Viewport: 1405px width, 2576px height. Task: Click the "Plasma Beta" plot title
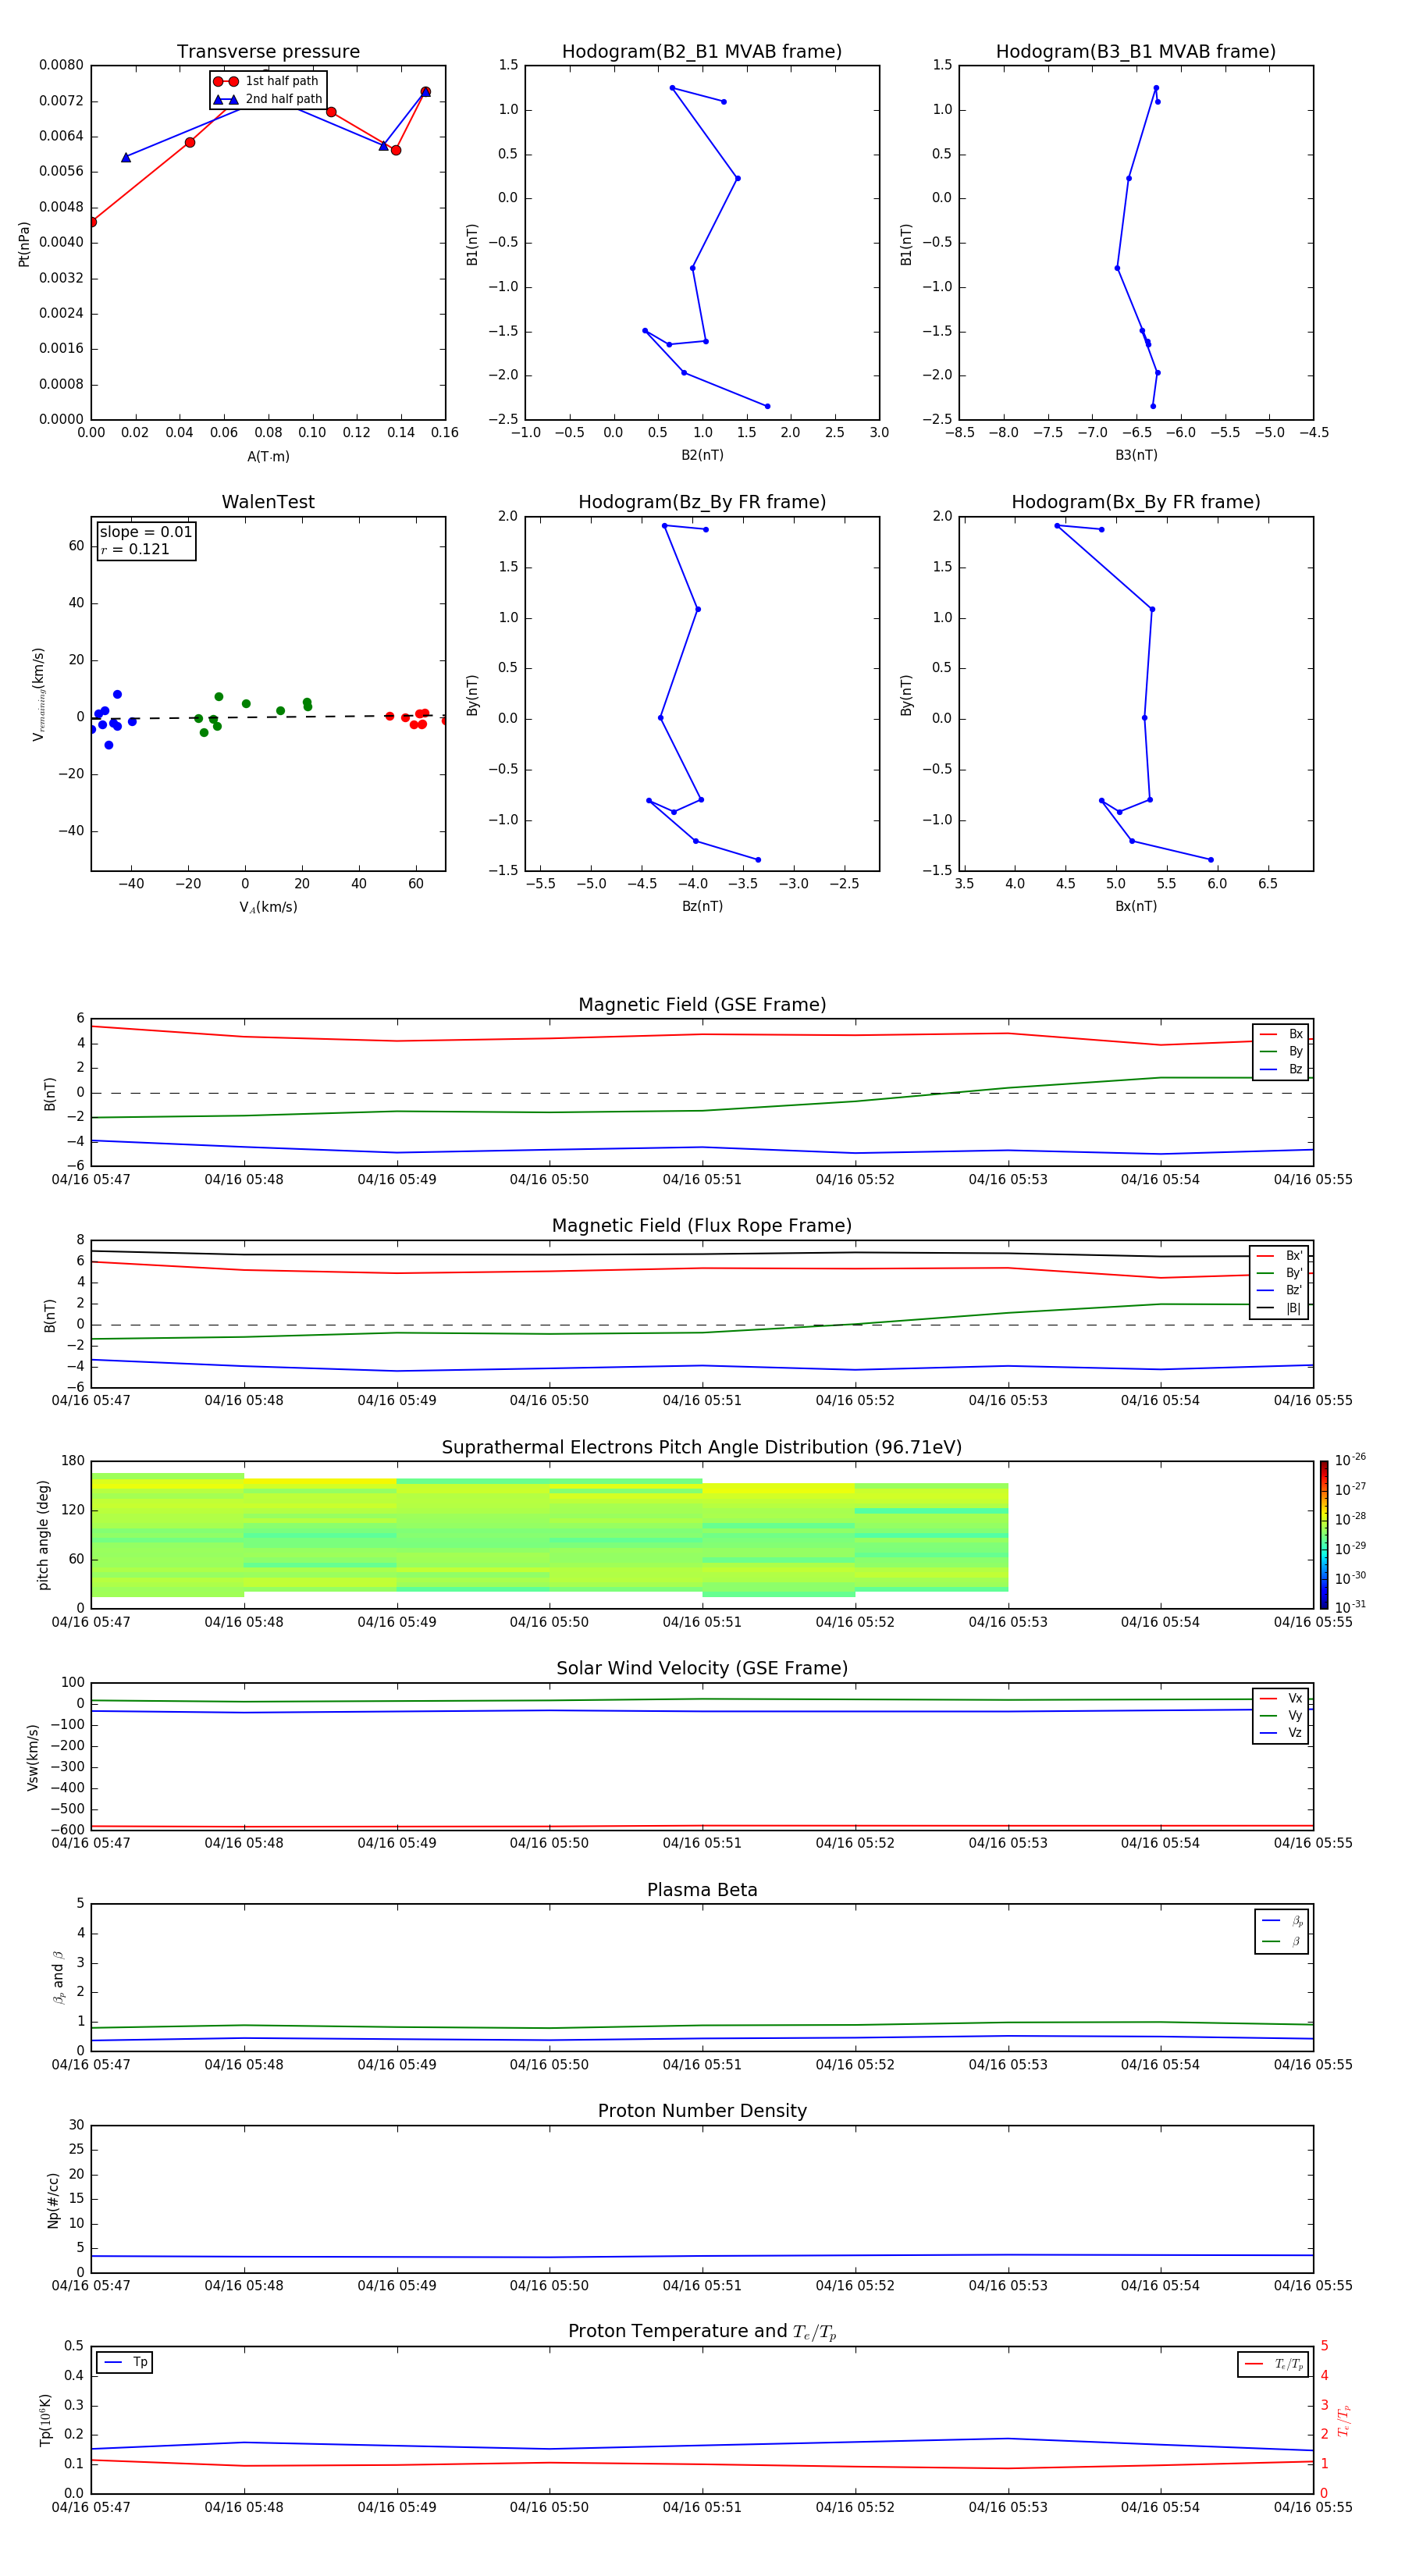coord(702,1891)
